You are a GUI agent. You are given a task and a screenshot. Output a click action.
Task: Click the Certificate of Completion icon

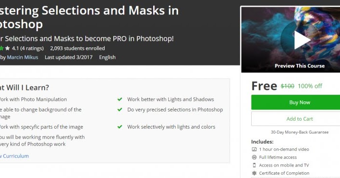click(254, 173)
